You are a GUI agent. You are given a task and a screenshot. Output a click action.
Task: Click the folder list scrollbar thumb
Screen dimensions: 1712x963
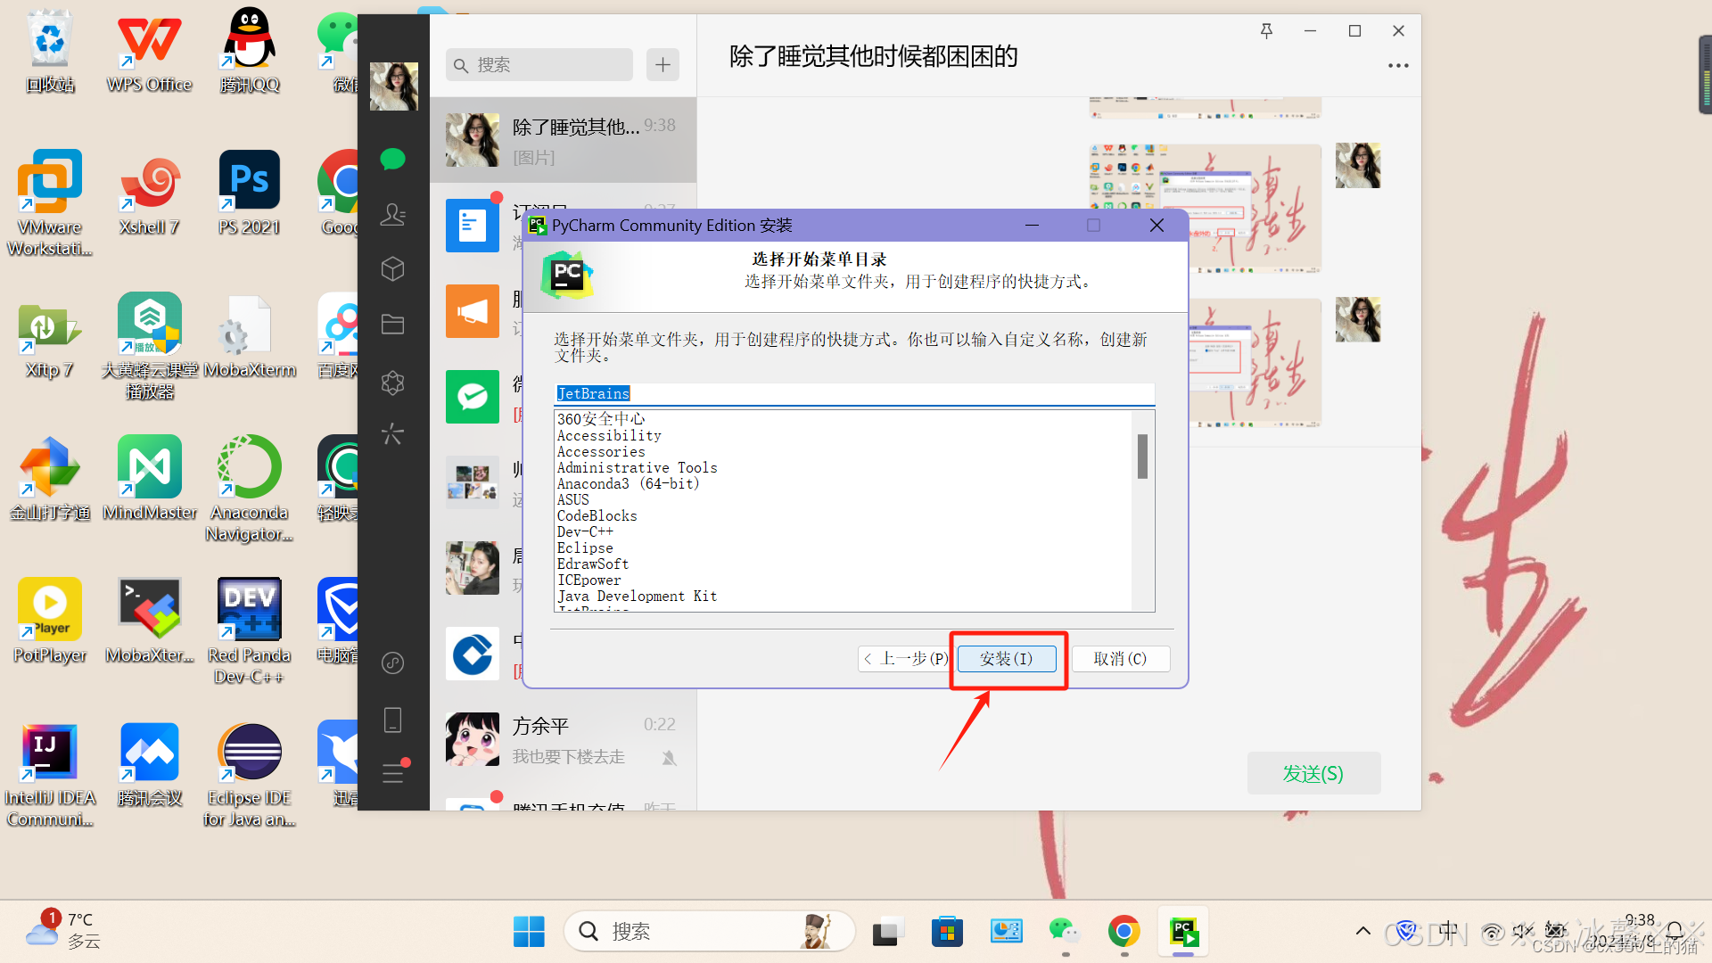[x=1142, y=457]
